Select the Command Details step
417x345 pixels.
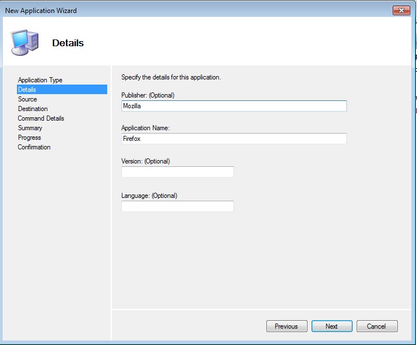(41, 118)
